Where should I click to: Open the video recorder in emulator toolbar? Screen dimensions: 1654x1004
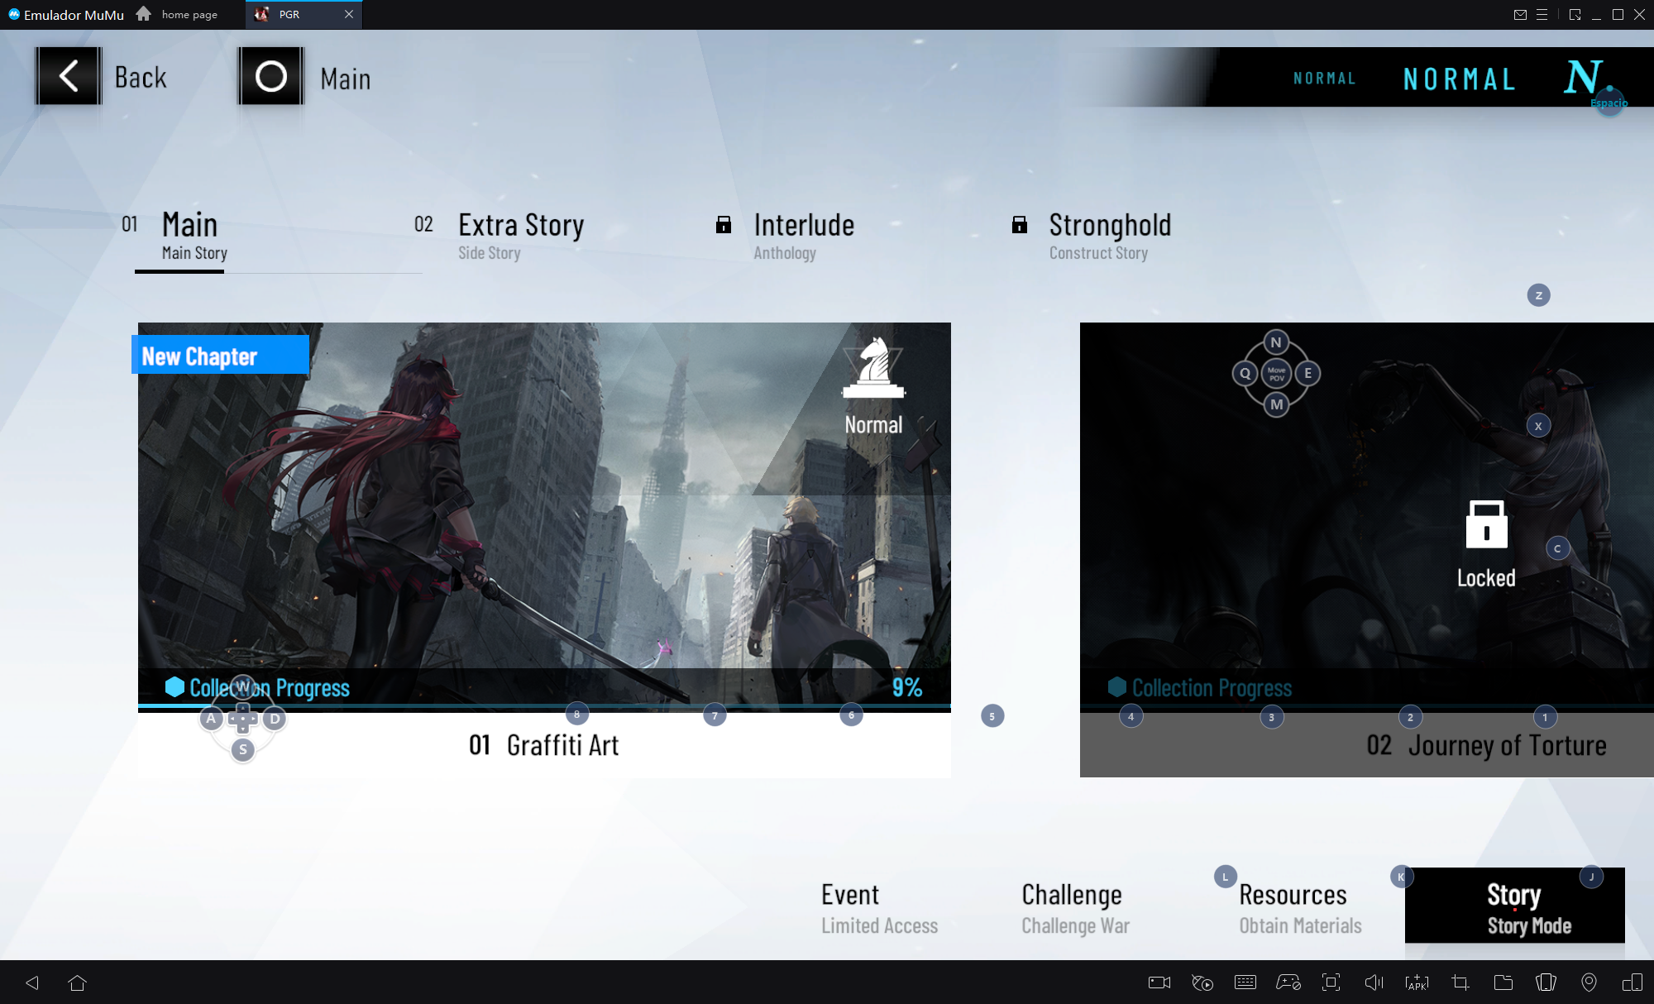[x=1159, y=982]
